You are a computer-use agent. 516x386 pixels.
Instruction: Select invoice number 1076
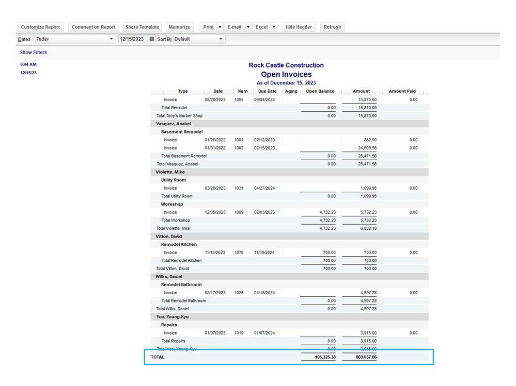coord(239,253)
